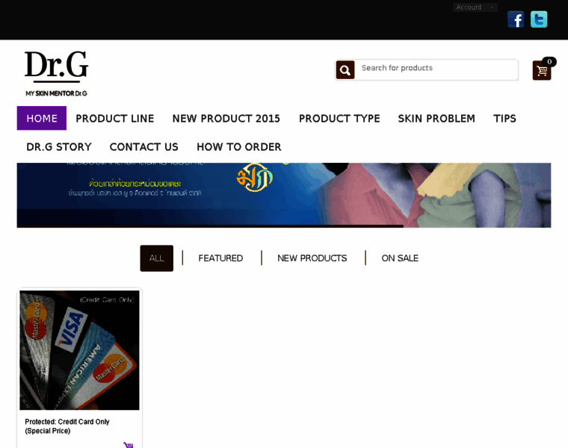The width and height of the screenshot is (568, 448).
Task: Open NEW PRODUCT 2015 menu
Action: (226, 118)
